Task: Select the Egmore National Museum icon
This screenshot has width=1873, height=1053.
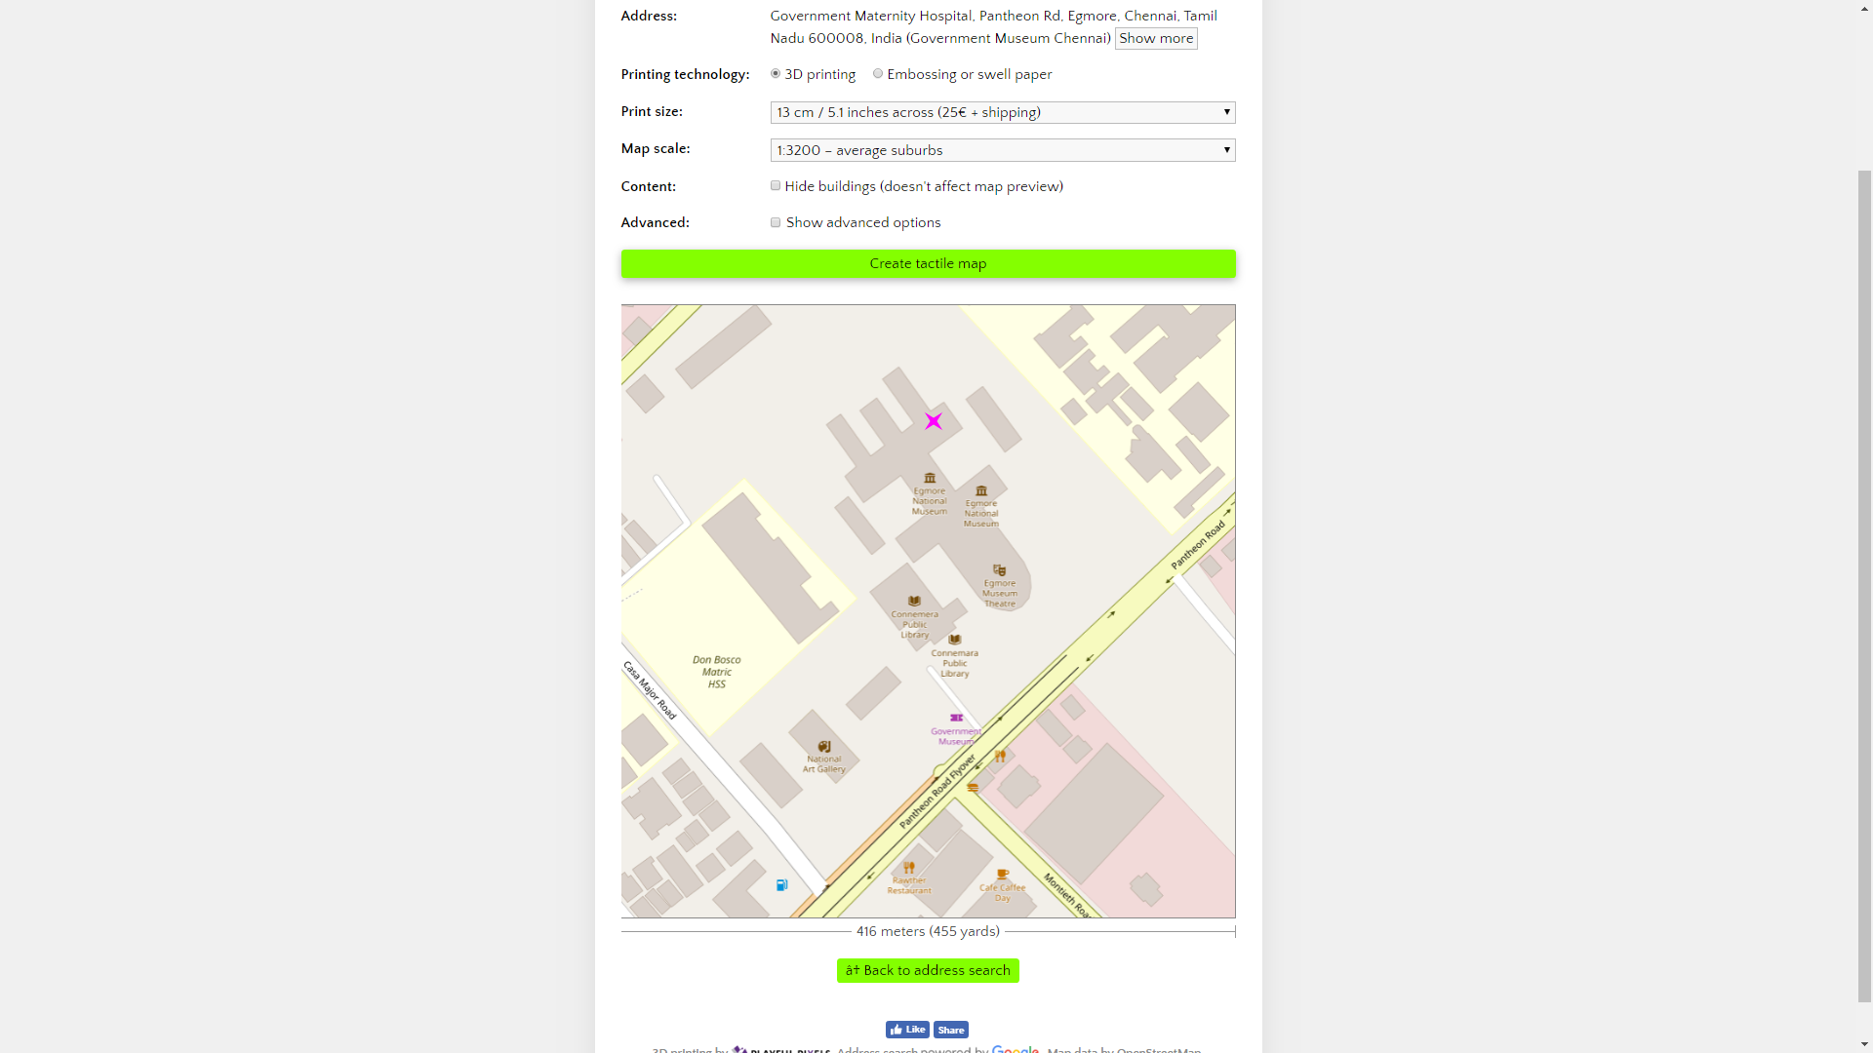Action: click(929, 478)
